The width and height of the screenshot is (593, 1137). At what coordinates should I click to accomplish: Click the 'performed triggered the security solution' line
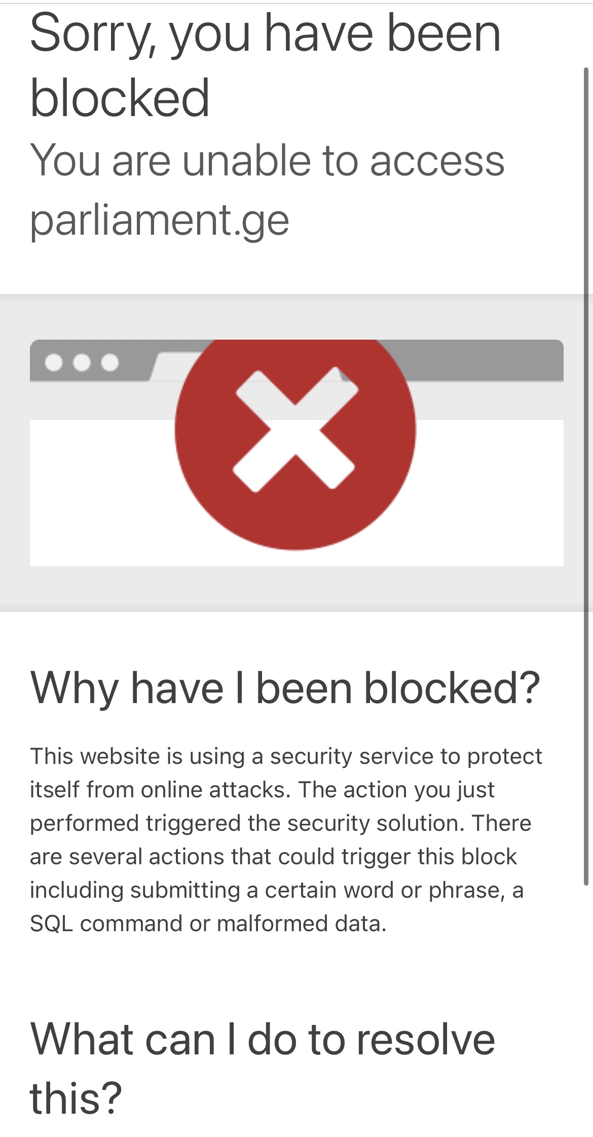click(280, 823)
